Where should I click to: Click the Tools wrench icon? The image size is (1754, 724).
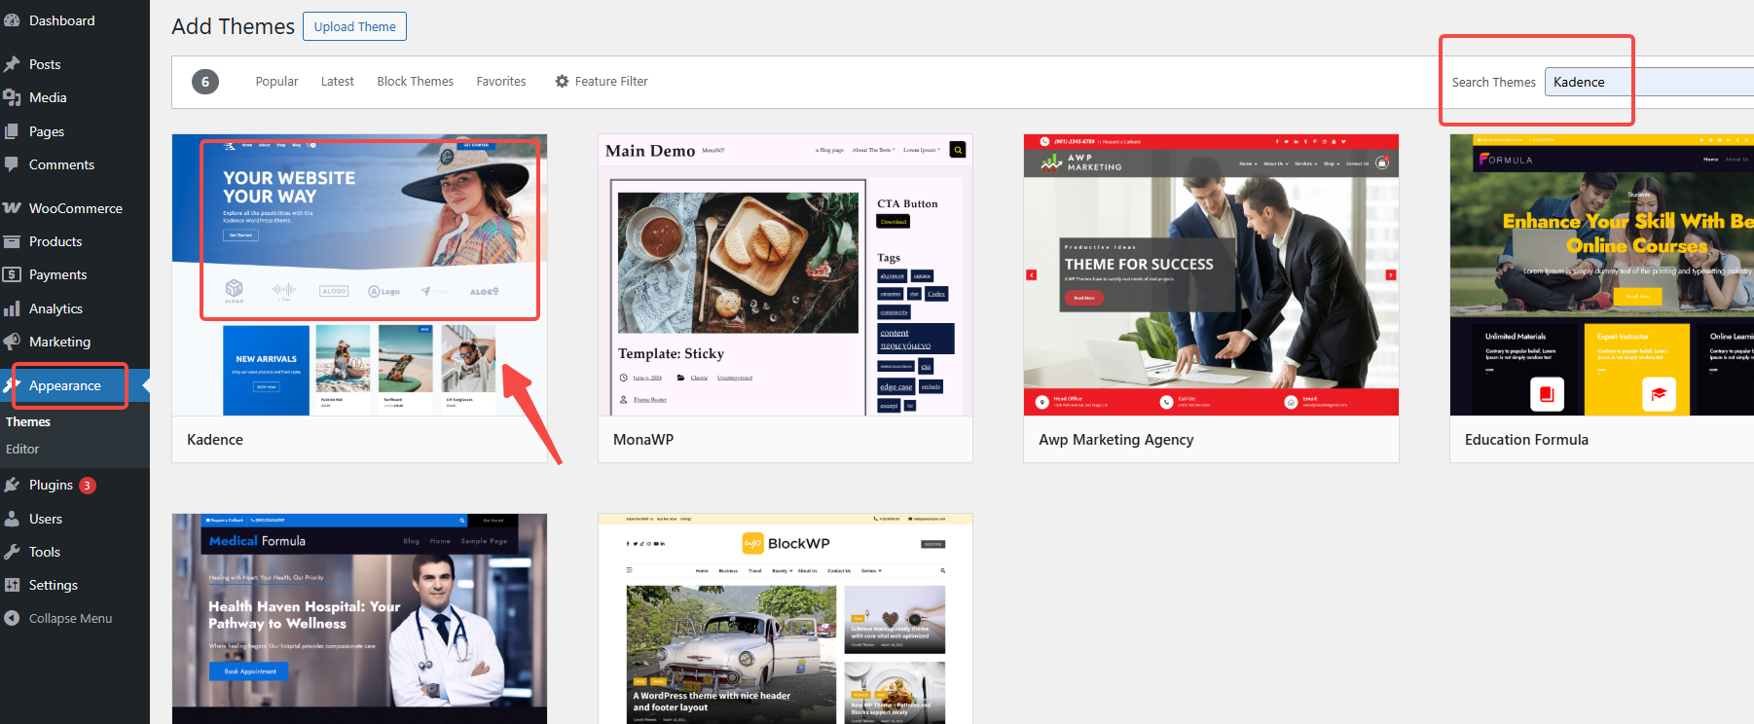12,552
